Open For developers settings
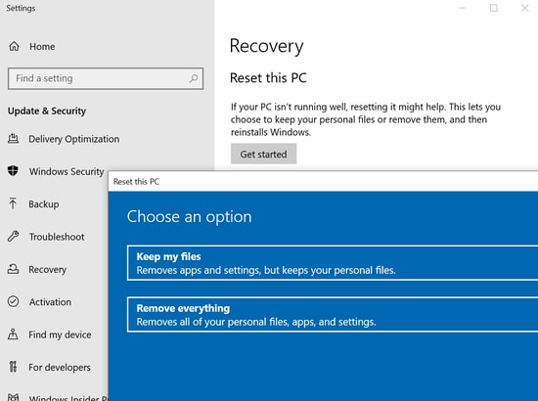 tap(60, 368)
